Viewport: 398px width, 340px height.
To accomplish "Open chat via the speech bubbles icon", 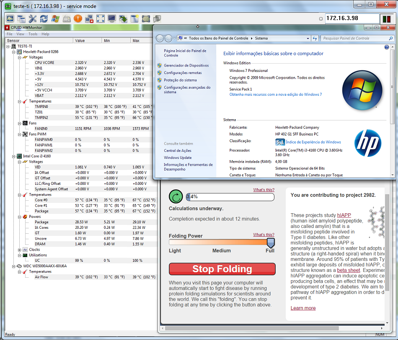I will (157, 18).
